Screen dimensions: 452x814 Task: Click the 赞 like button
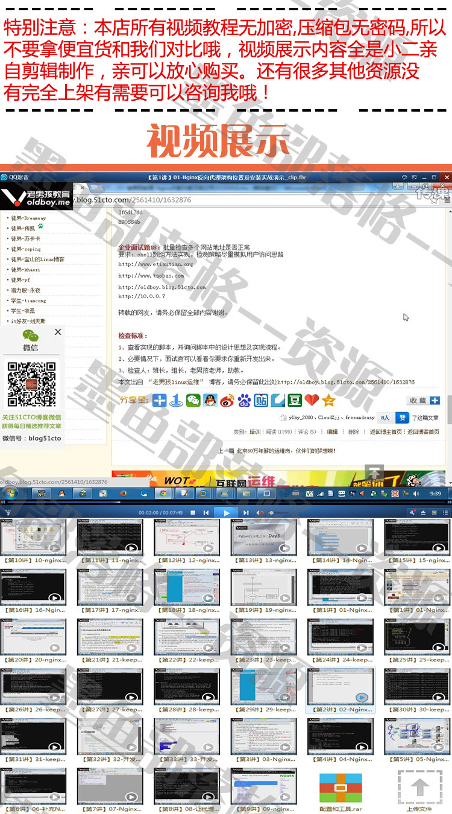[403, 418]
